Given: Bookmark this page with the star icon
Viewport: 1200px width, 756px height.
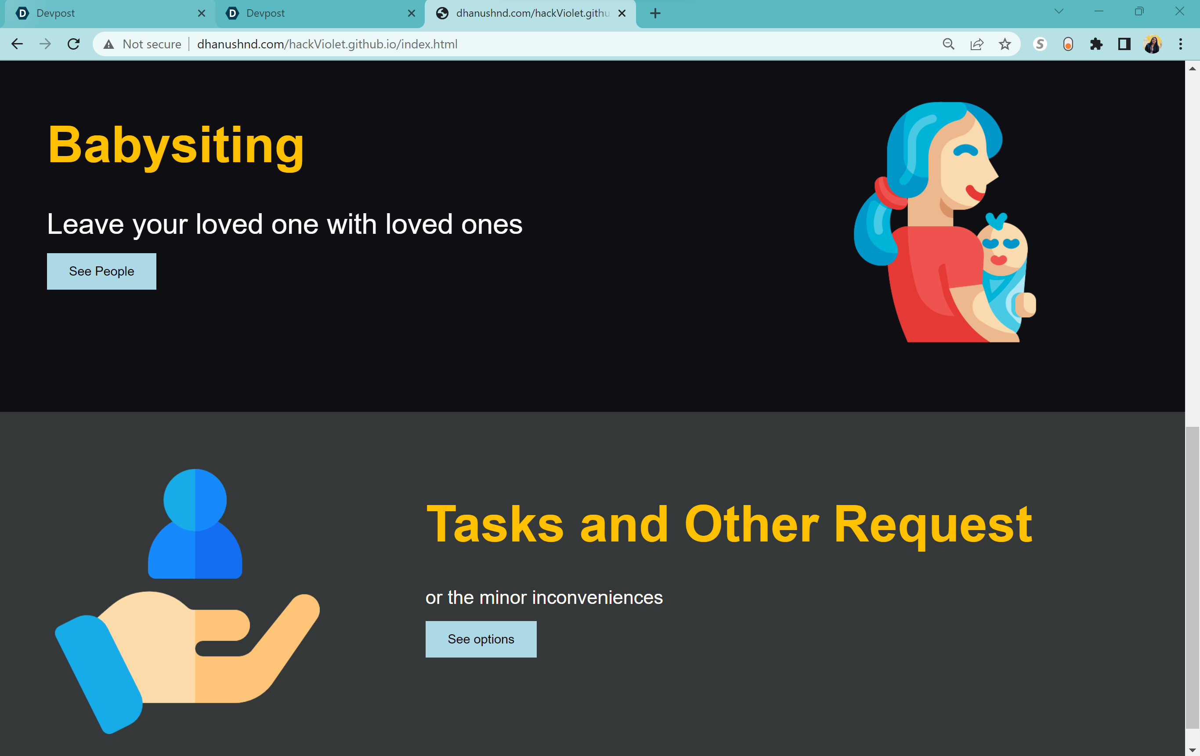Looking at the screenshot, I should [1005, 44].
